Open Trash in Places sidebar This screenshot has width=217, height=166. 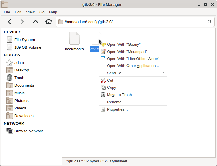[x=19, y=78]
